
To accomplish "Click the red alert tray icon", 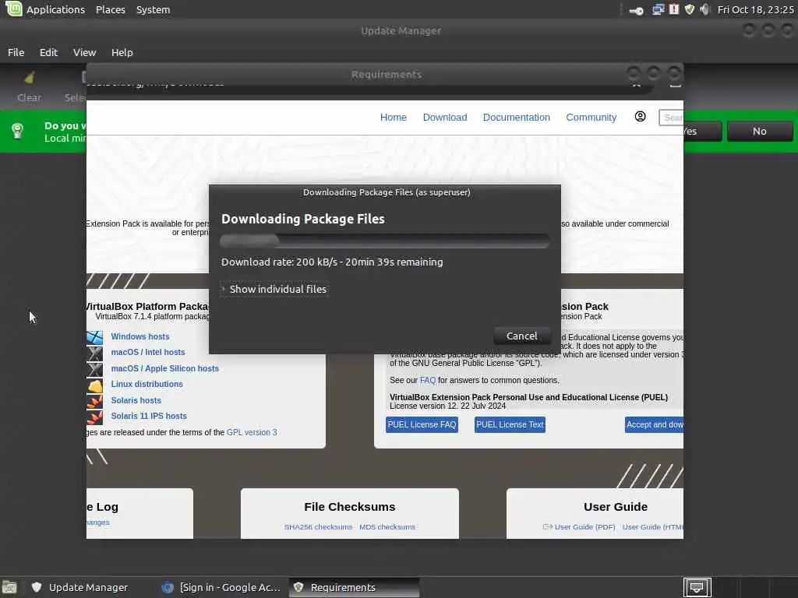I will (x=674, y=9).
